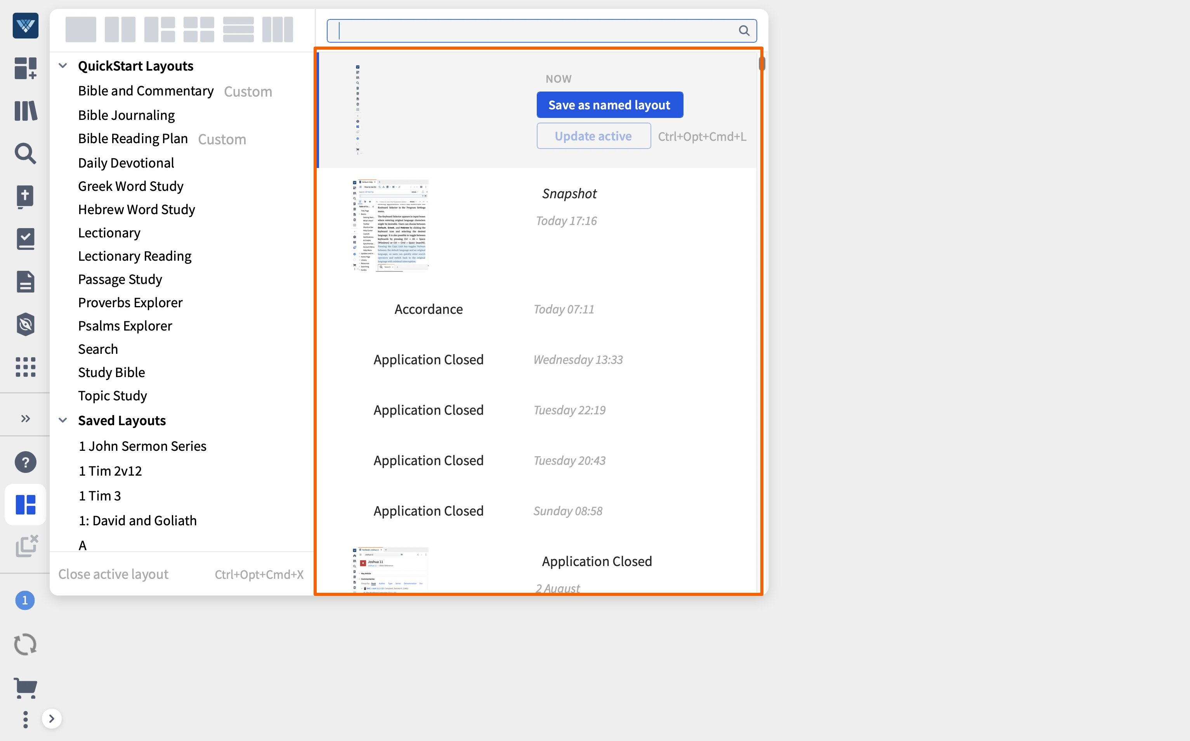Select the Lectionary layout
Screen dimensions: 1190x741
(109, 233)
